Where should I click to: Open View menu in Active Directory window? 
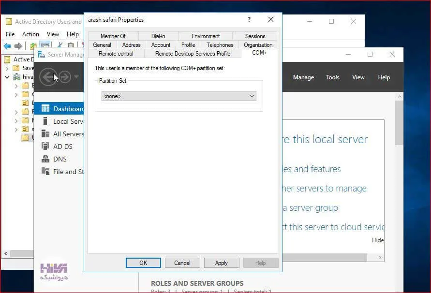pos(53,34)
